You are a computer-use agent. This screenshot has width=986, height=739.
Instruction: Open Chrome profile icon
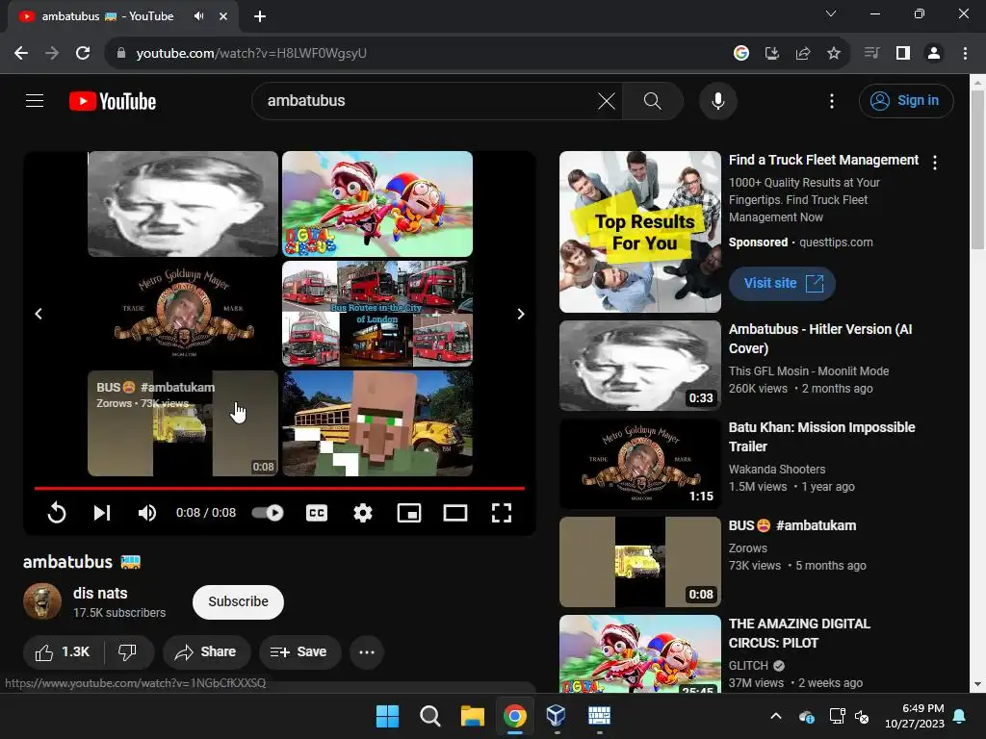click(x=934, y=54)
